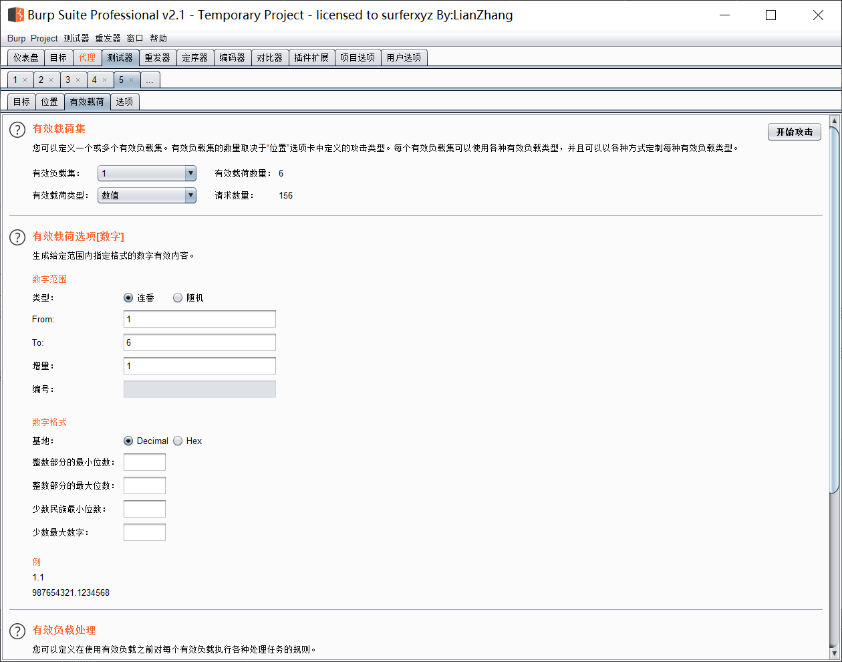This screenshot has width=842, height=662.
Task: Switch to 有效载荷 sub-tab
Action: pyautogui.click(x=87, y=102)
